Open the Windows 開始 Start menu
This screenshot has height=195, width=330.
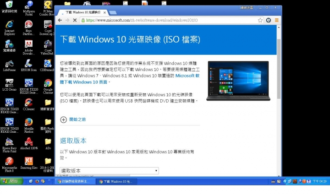coord(11,181)
